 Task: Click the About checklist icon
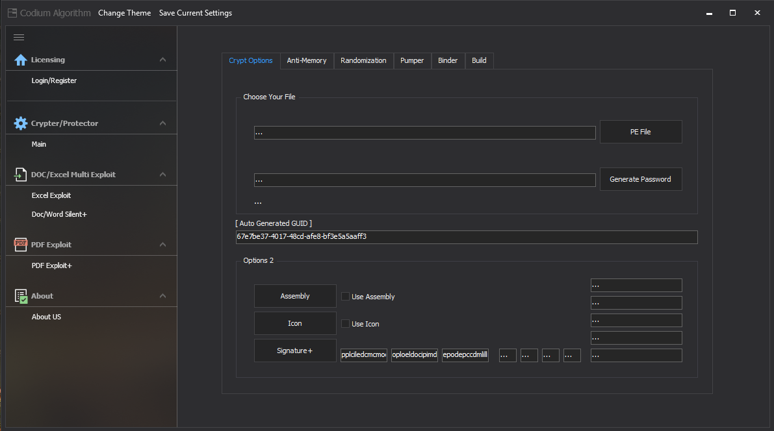[x=21, y=296]
